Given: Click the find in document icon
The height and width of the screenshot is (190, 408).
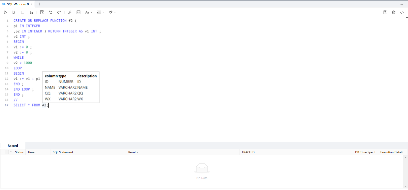Looking at the screenshot, I should click(x=42, y=12).
